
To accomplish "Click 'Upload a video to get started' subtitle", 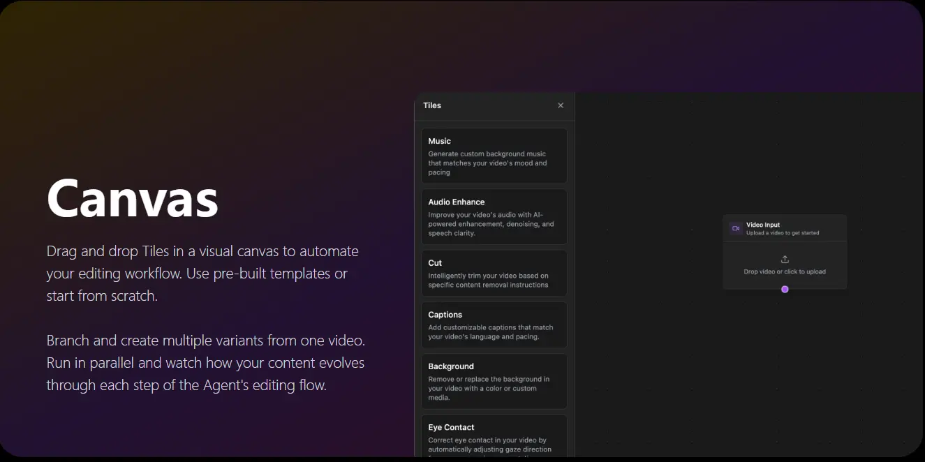I will [x=783, y=233].
